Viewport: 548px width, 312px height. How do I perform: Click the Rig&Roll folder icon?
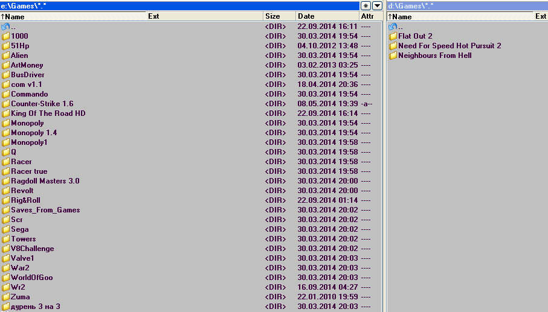pyautogui.click(x=5, y=200)
